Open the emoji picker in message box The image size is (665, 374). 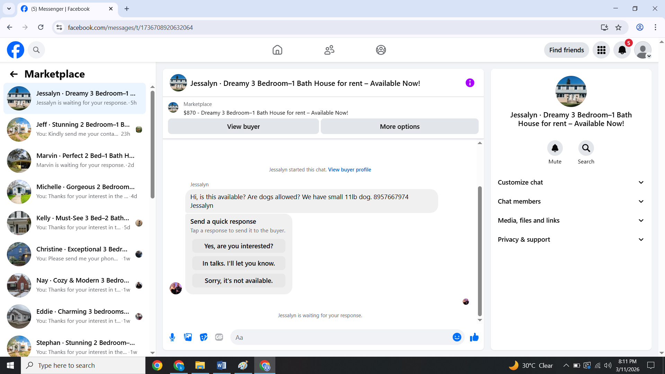[457, 337]
